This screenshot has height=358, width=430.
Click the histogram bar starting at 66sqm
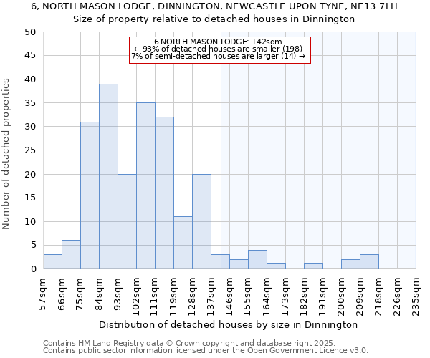(71, 254)
